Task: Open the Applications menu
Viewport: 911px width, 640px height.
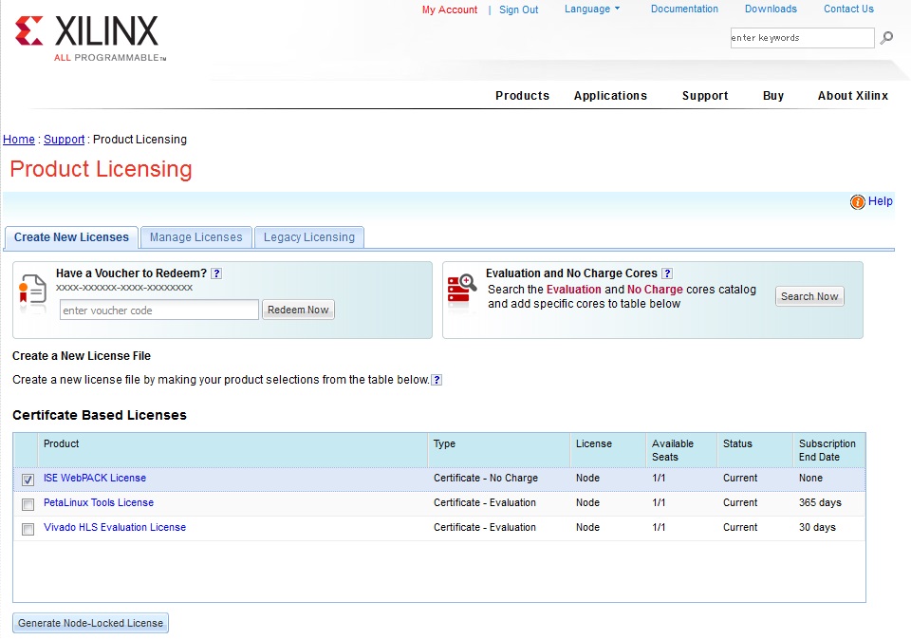Action: (x=610, y=95)
